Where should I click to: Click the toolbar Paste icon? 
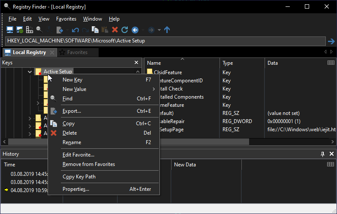(x=105, y=30)
